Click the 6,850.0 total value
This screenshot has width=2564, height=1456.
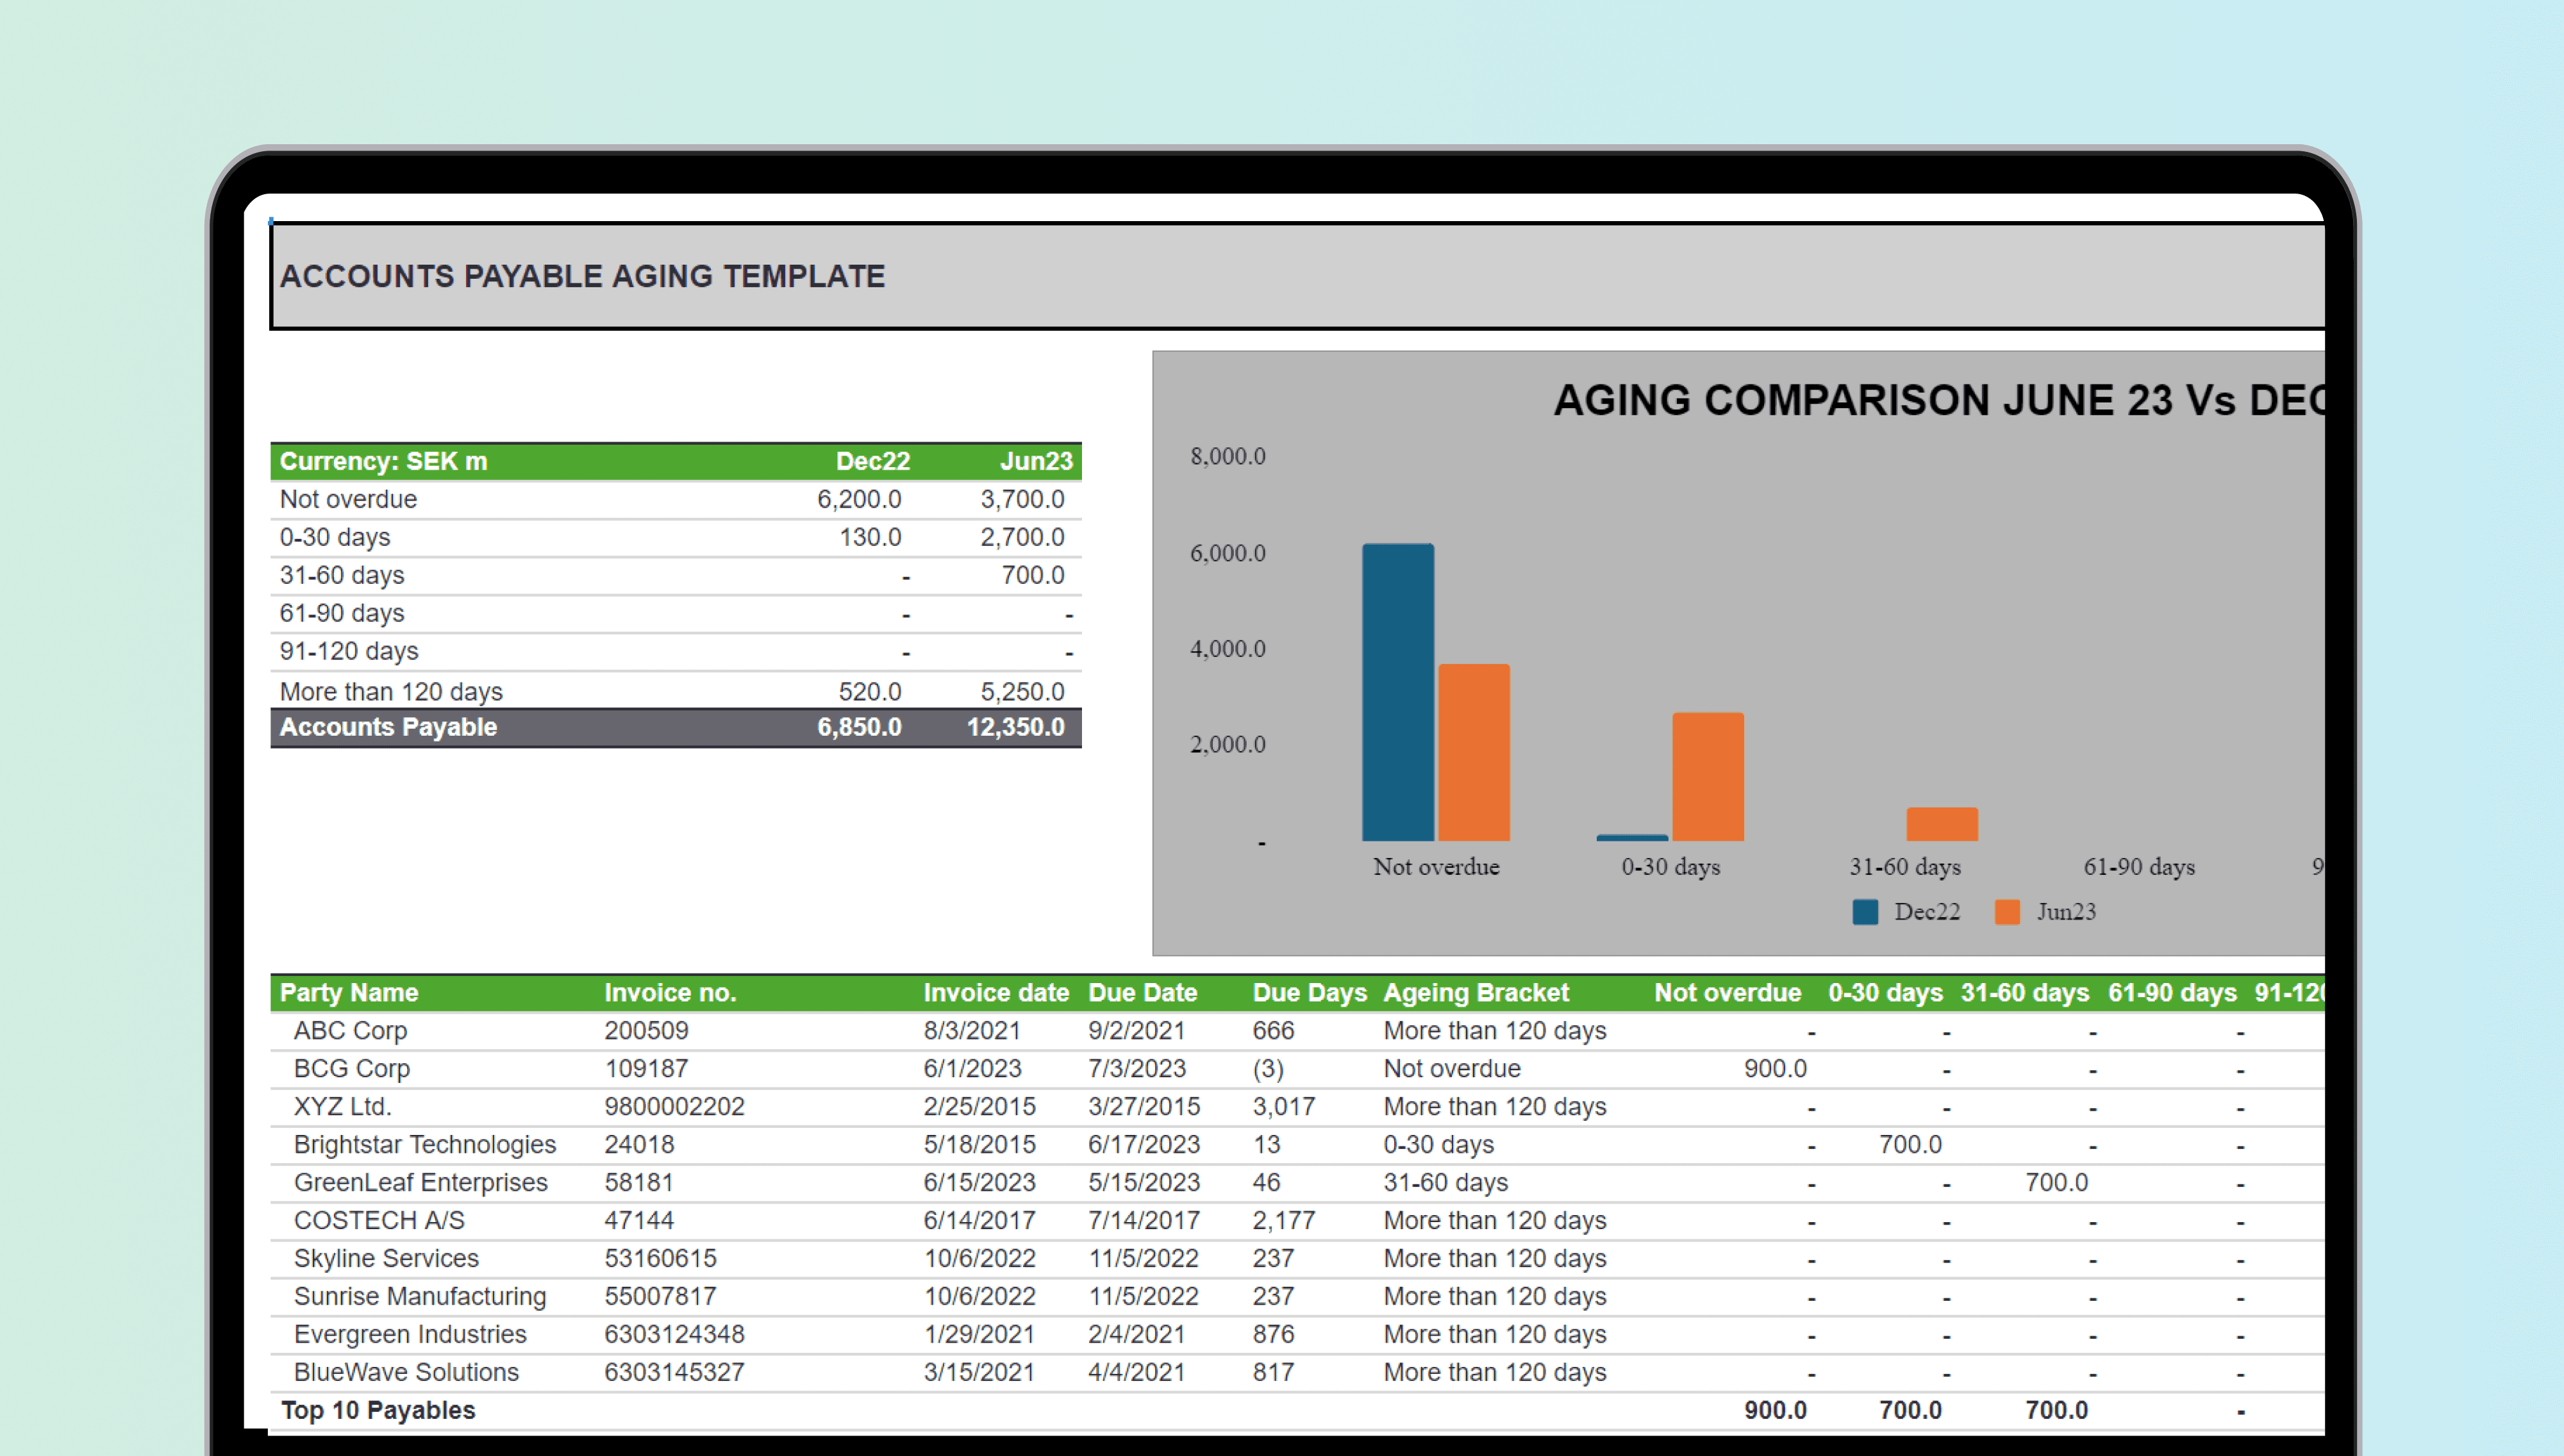[x=859, y=727]
